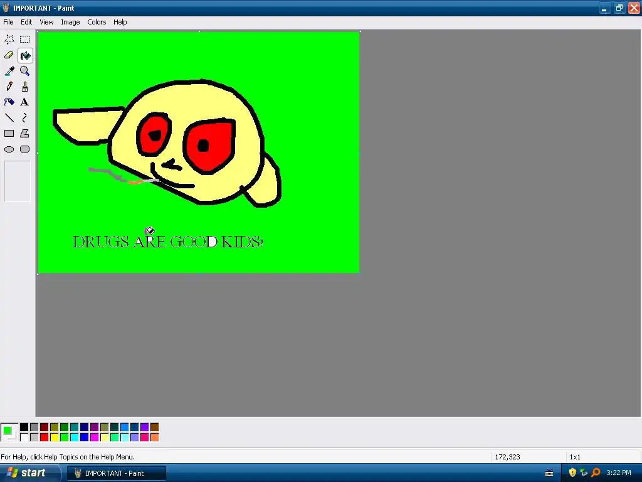This screenshot has height=482, width=642.
Task: Select the Rounded Rectangle tool
Action: coord(25,149)
